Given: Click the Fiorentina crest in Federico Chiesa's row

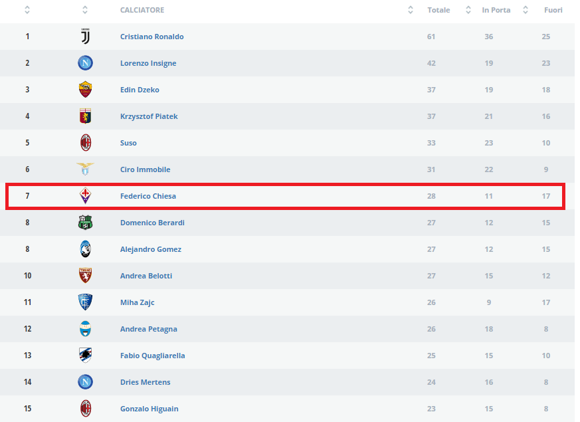Looking at the screenshot, I should 86,195.
